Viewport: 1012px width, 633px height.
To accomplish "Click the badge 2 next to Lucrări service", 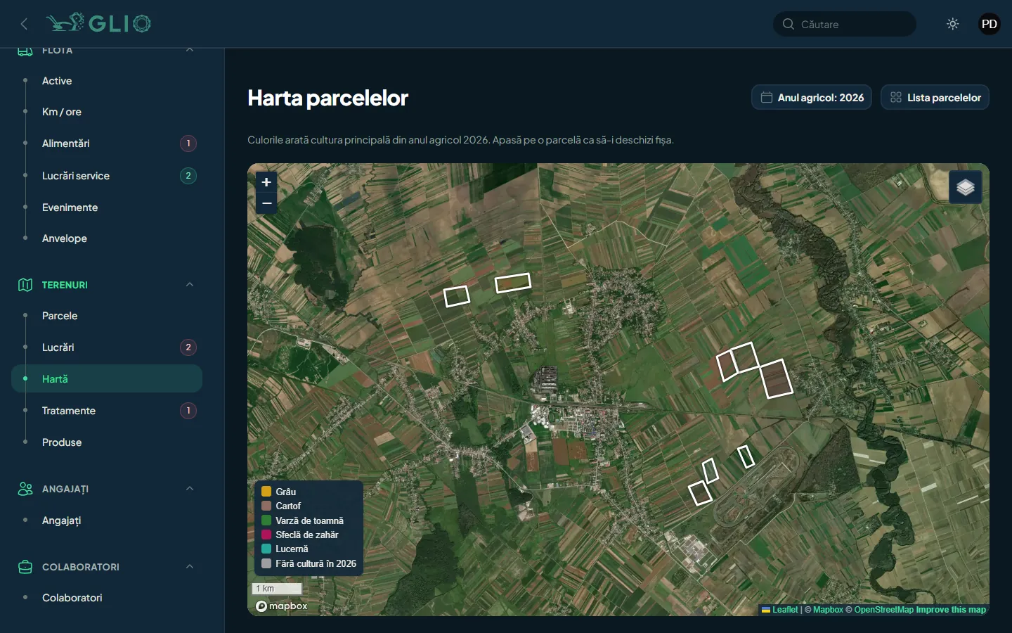I will point(188,176).
